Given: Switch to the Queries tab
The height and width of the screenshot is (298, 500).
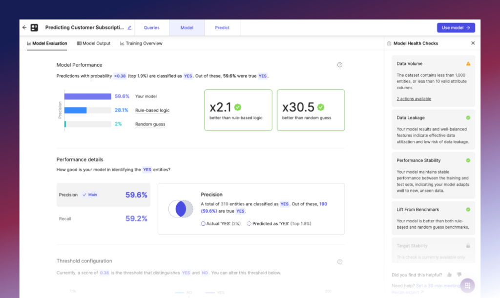Looking at the screenshot, I should (151, 27).
